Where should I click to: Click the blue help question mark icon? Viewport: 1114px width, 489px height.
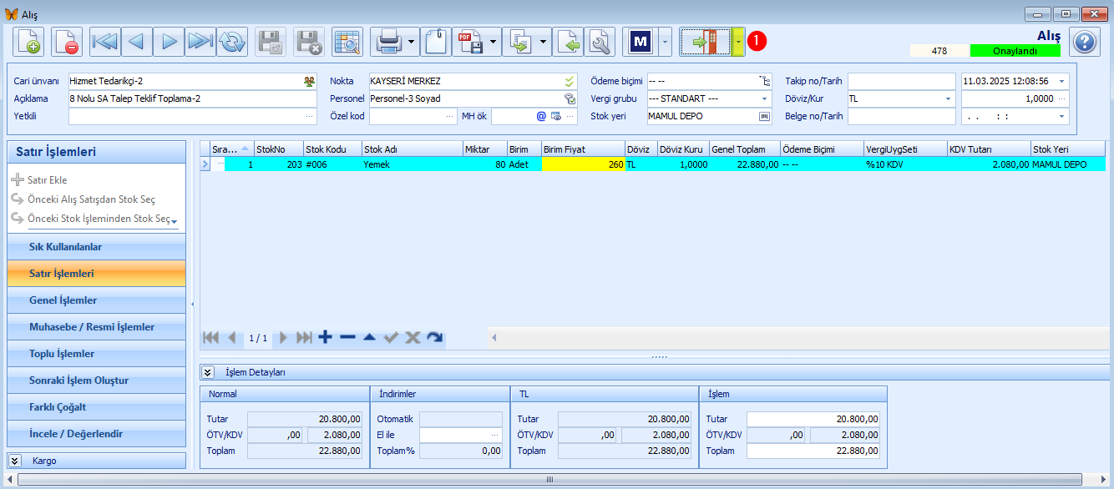(x=1085, y=42)
